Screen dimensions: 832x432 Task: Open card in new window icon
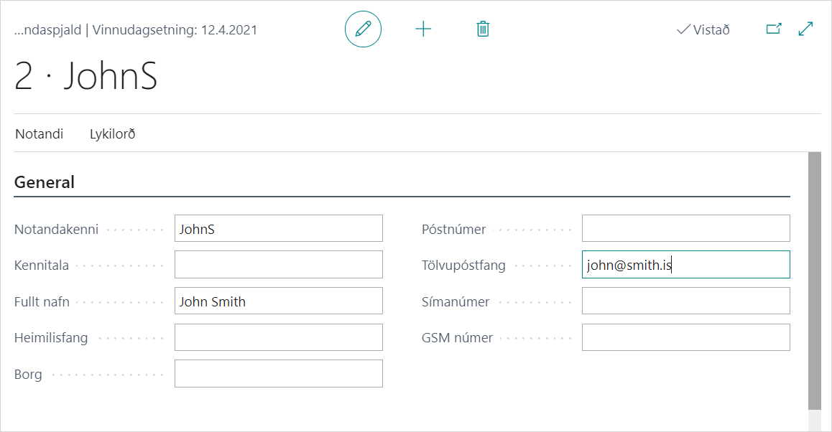pos(773,29)
